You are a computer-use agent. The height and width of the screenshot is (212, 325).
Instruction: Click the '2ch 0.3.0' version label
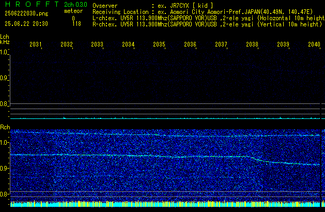(x=75, y=5)
